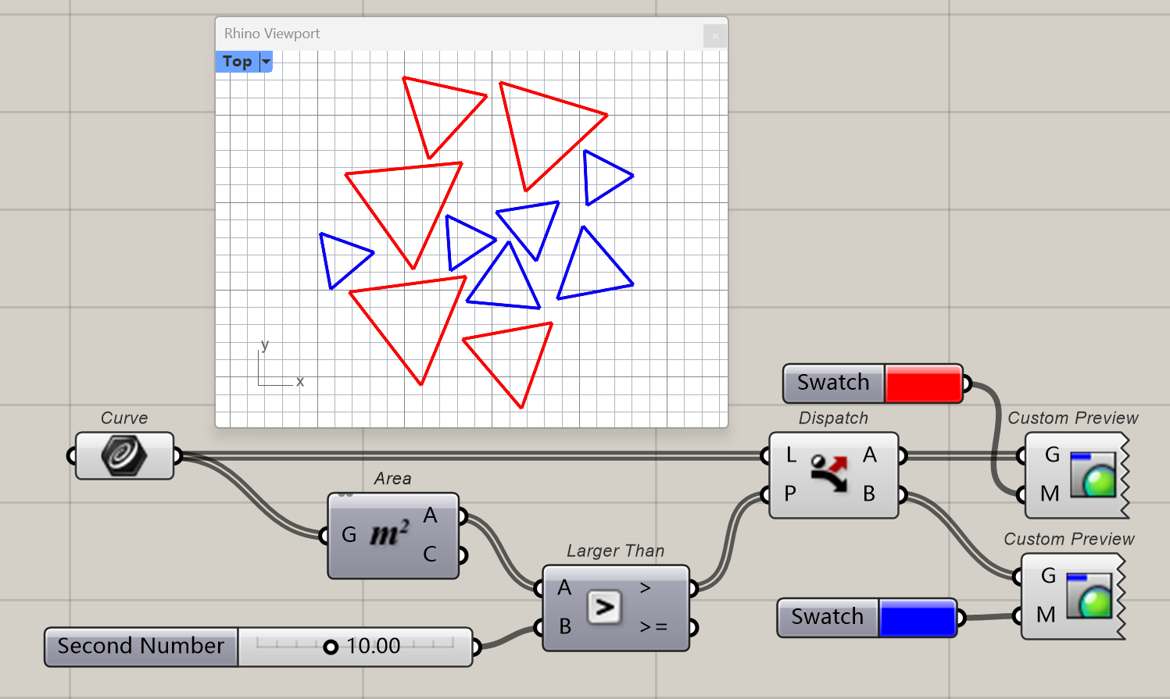Click the C output port of Area
This screenshot has width=1170, height=699.
(x=461, y=555)
